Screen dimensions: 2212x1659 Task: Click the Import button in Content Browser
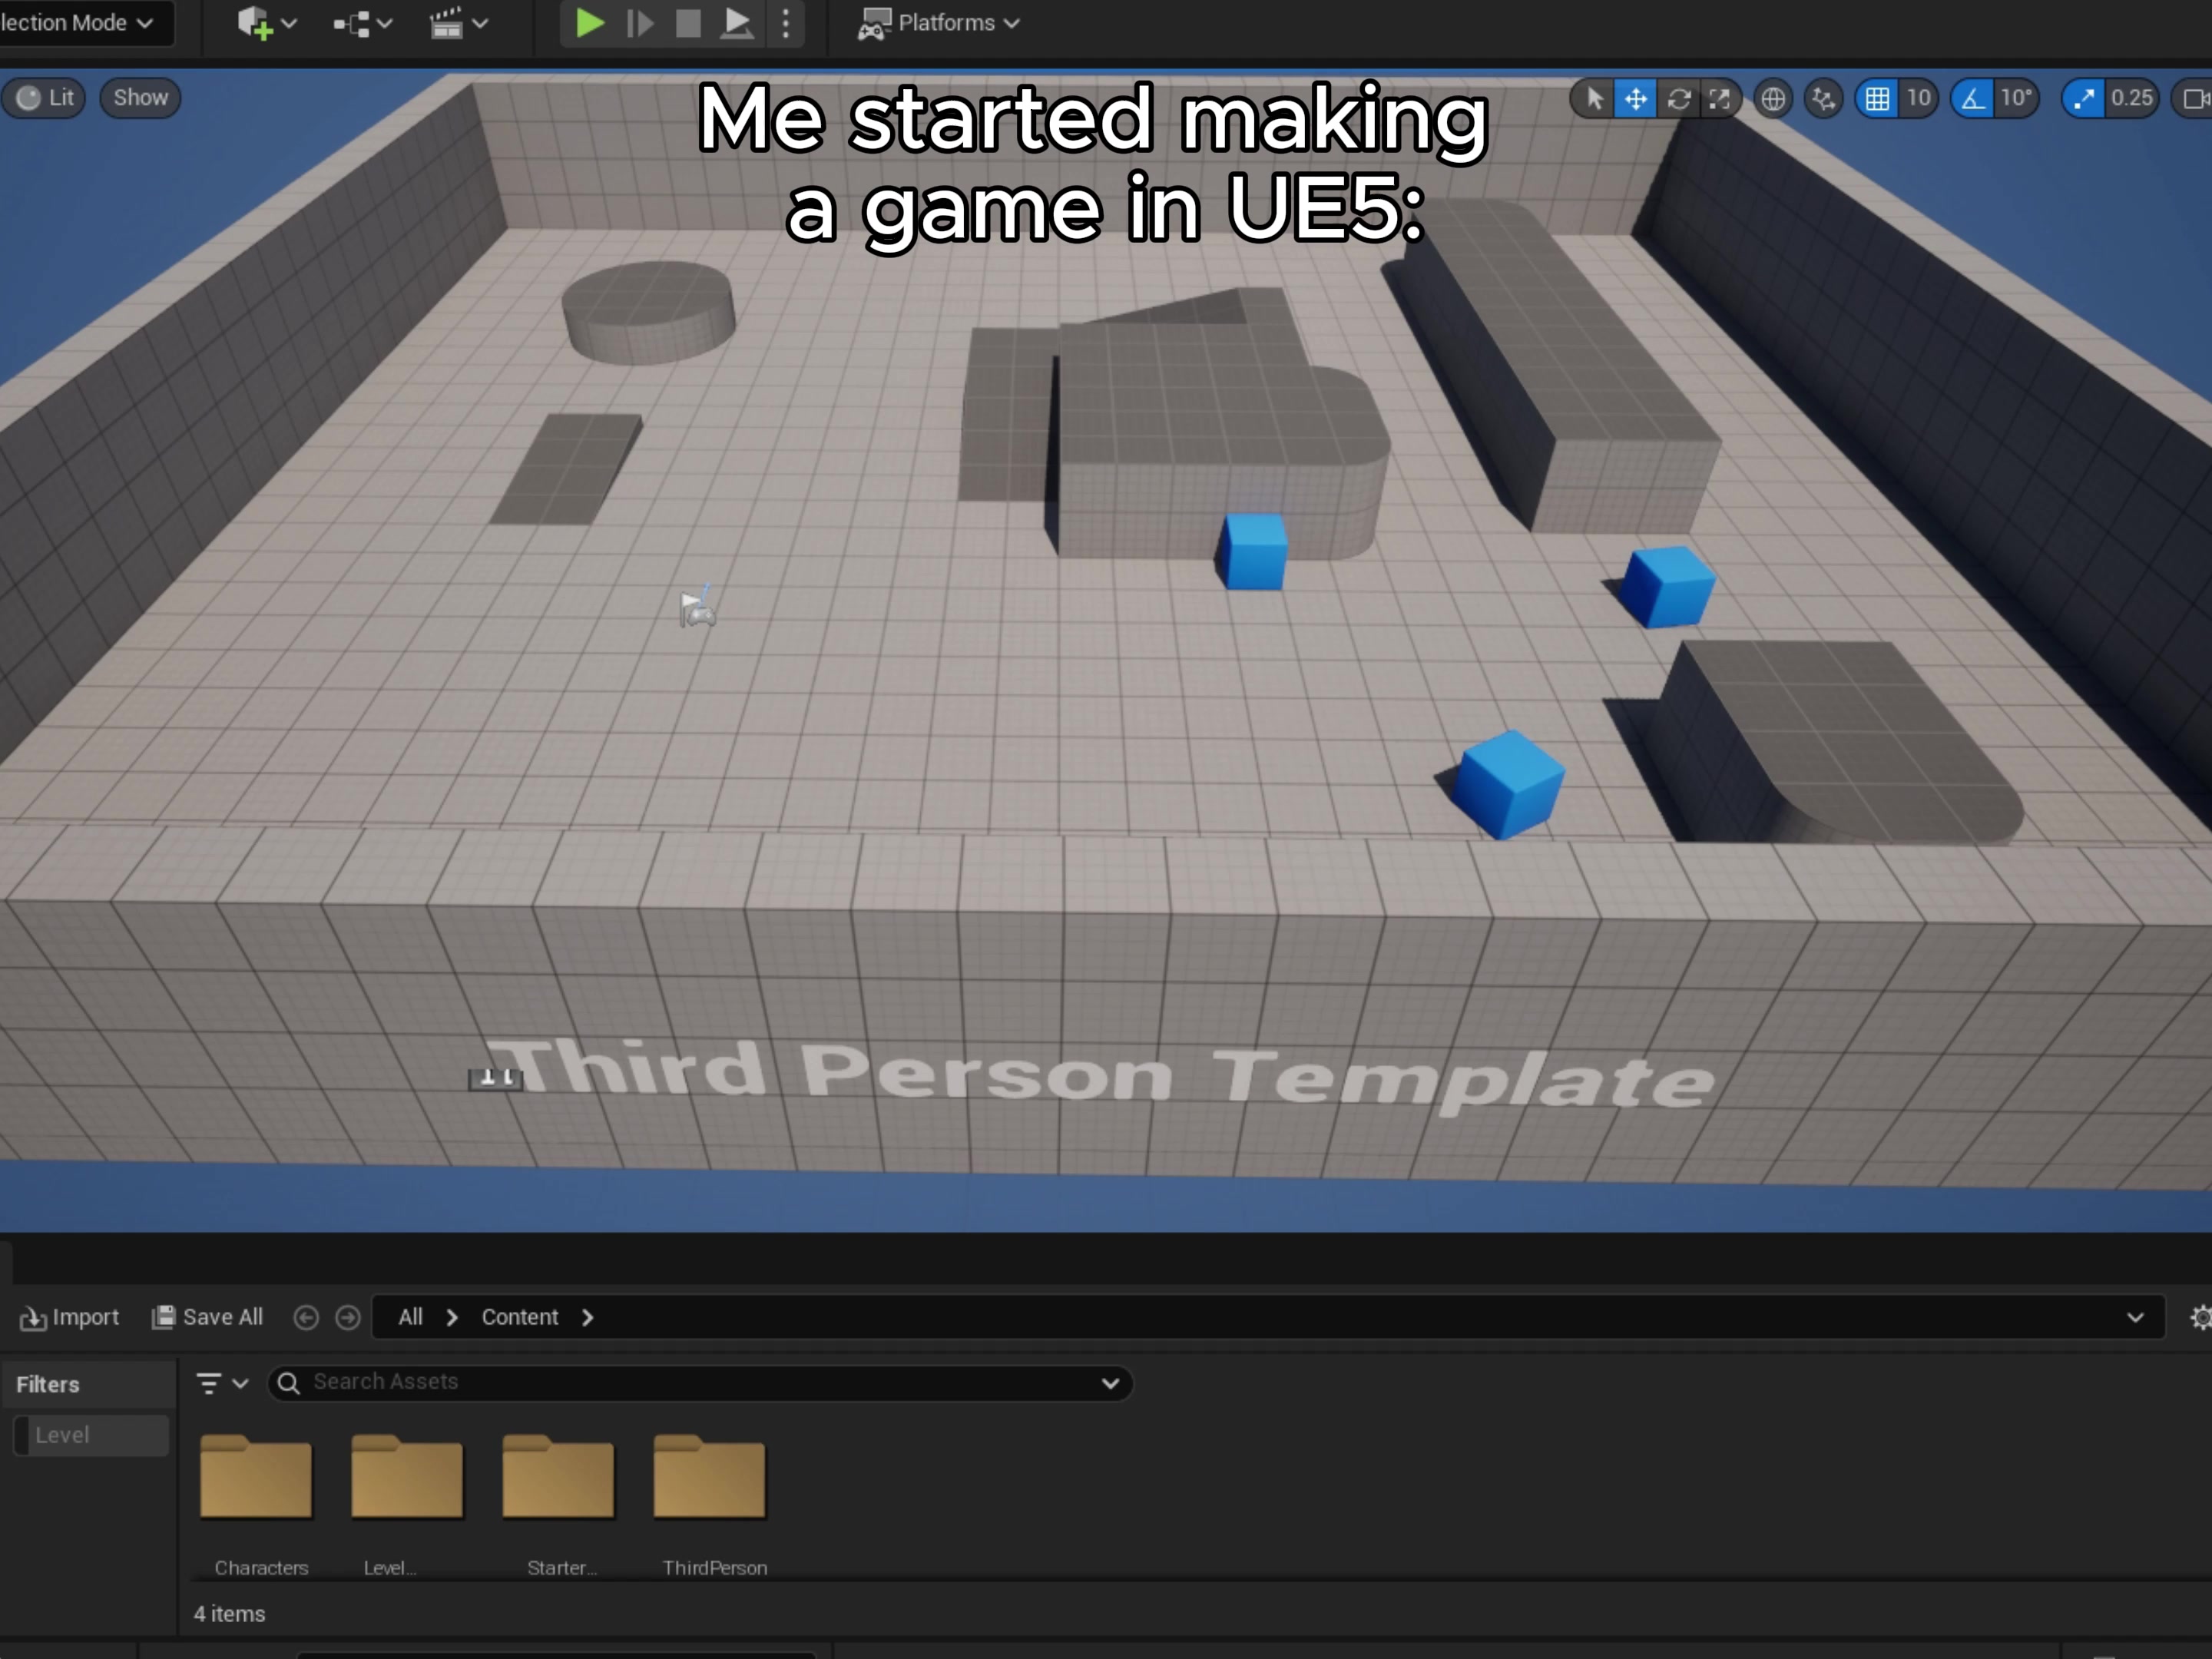69,1317
